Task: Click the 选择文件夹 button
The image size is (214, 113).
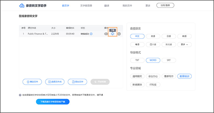Action: [55, 82]
